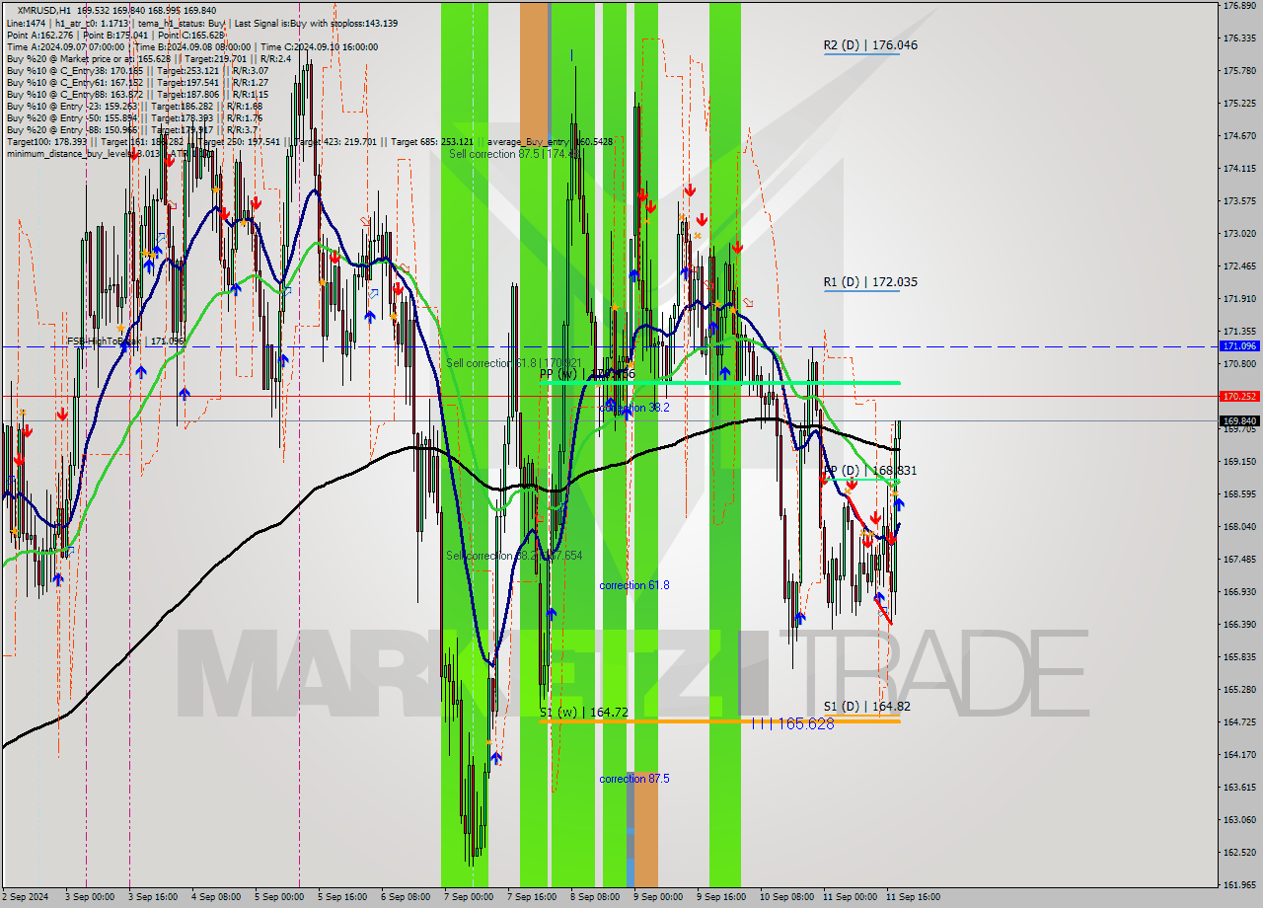Click the 166.390 price scale value

tap(1238, 624)
